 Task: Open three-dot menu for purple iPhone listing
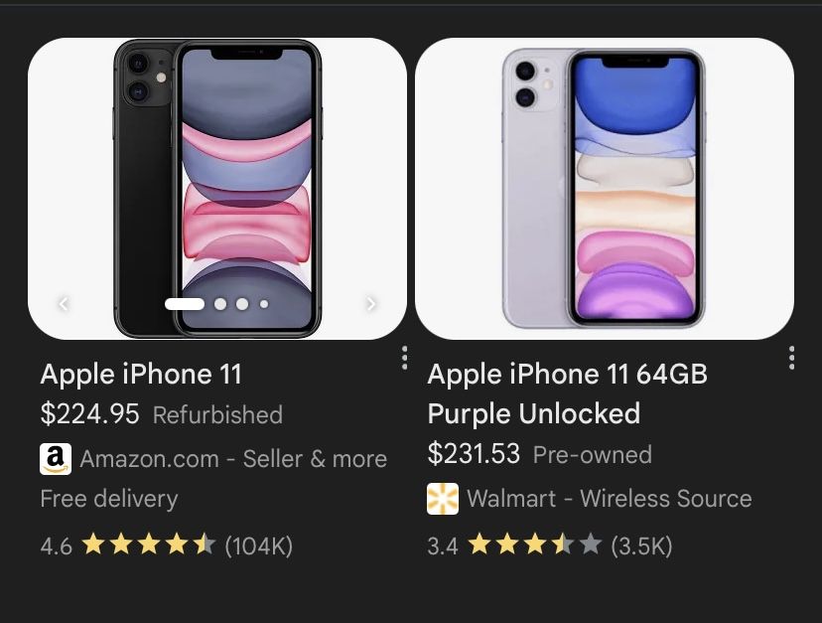coord(791,358)
